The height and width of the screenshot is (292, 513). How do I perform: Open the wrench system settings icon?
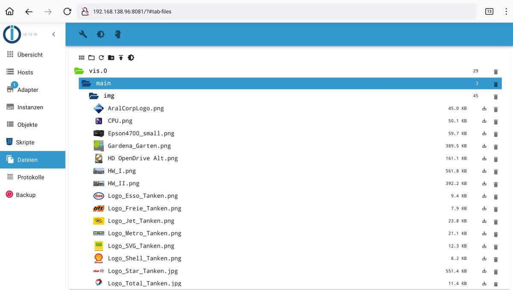pyautogui.click(x=83, y=34)
